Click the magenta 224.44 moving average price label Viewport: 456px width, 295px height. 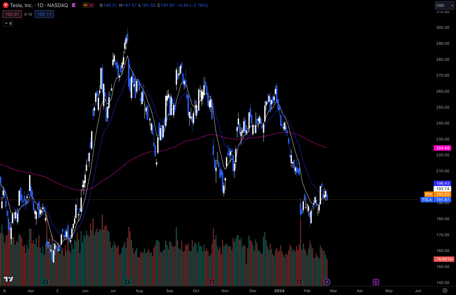pyautogui.click(x=442, y=148)
